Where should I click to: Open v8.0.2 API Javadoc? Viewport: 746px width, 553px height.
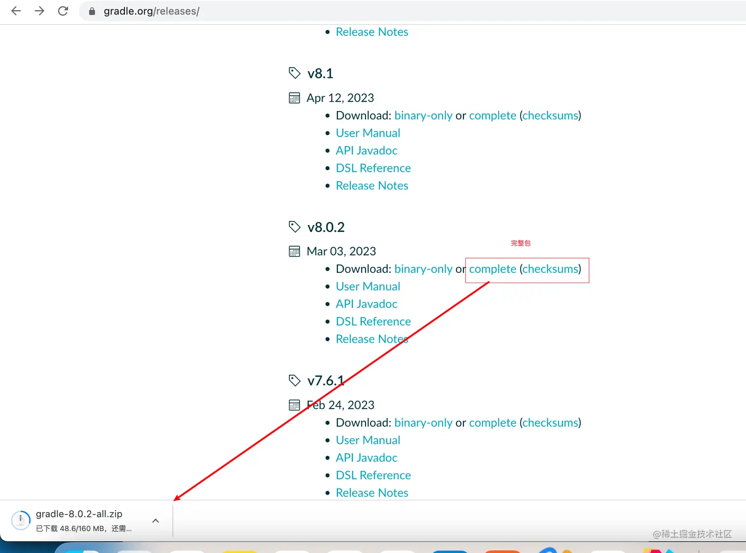(367, 304)
